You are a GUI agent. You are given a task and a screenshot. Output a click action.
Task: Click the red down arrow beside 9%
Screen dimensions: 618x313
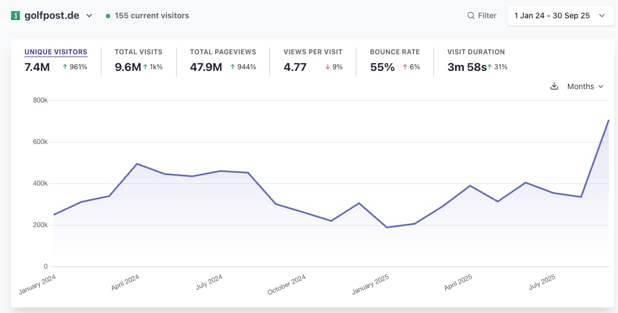coord(328,67)
